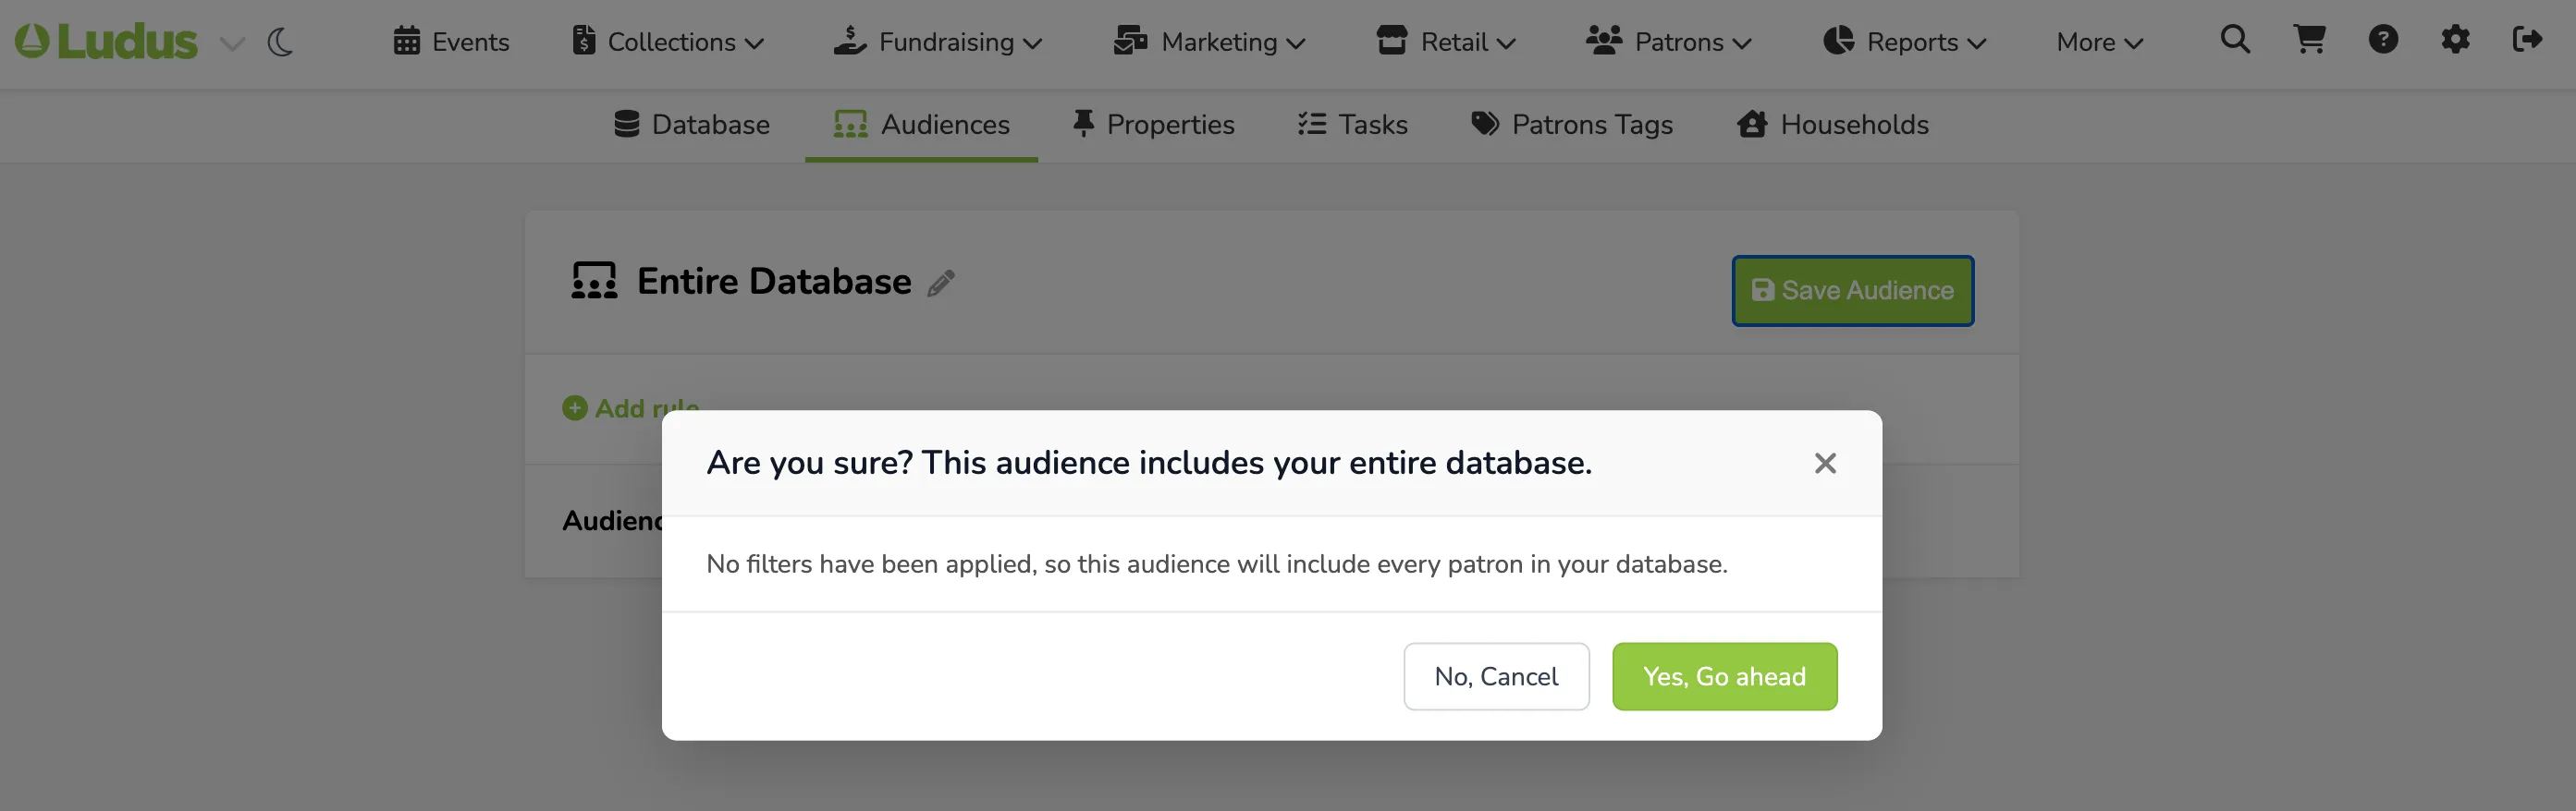Viewport: 2576px width, 811px height.
Task: Open the Events menu item
Action: click(451, 42)
